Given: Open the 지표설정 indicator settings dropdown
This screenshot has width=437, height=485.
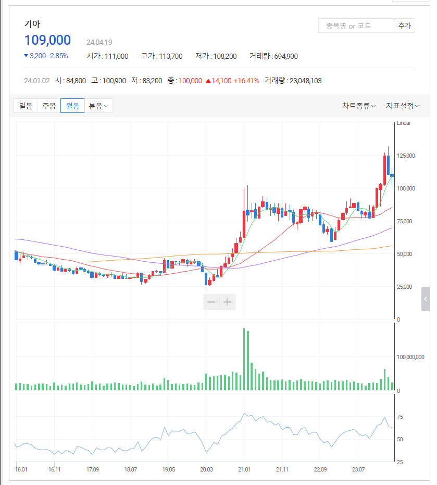Looking at the screenshot, I should click(x=403, y=106).
